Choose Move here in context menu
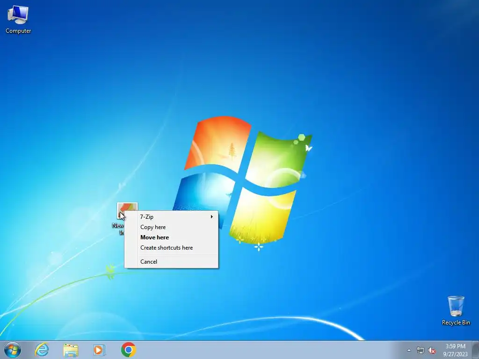Screen dimensions: 479x359 (x=171, y=237)
